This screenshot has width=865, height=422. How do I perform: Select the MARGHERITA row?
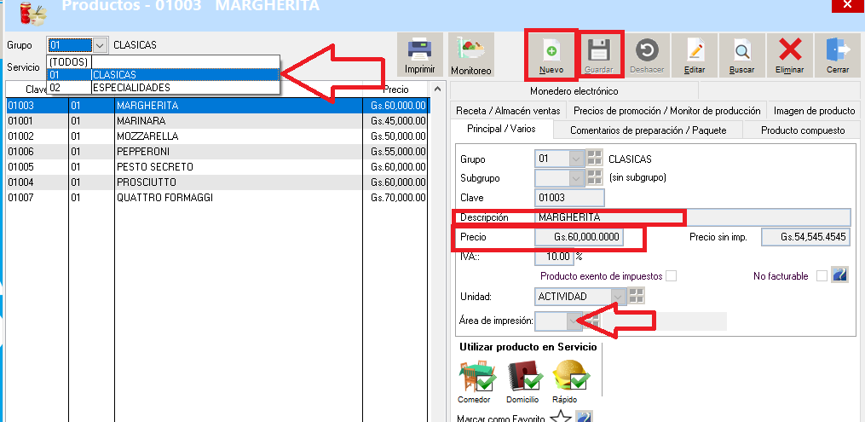point(217,106)
